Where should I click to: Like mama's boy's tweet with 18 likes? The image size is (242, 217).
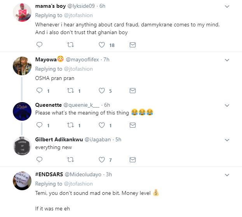point(102,45)
